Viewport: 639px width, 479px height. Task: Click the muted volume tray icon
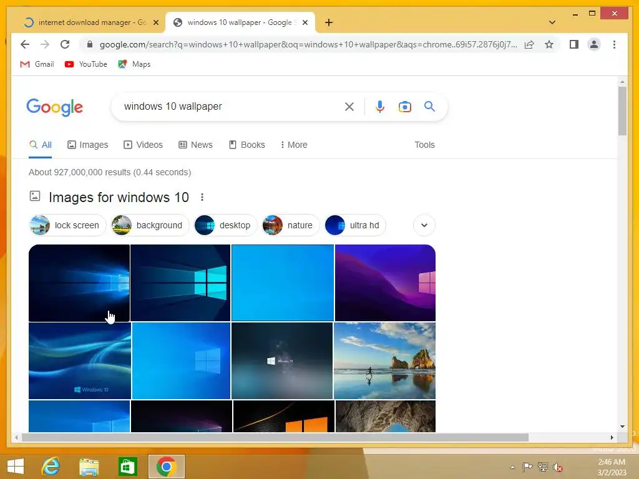tap(558, 467)
